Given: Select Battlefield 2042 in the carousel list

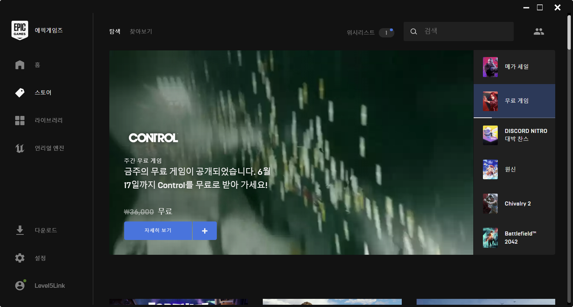Looking at the screenshot, I should (x=514, y=238).
